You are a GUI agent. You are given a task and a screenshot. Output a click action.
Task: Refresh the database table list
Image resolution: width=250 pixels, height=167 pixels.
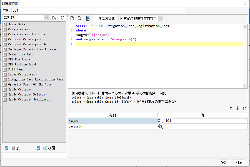tap(62, 18)
